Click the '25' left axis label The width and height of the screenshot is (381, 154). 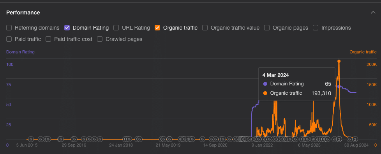9,125
